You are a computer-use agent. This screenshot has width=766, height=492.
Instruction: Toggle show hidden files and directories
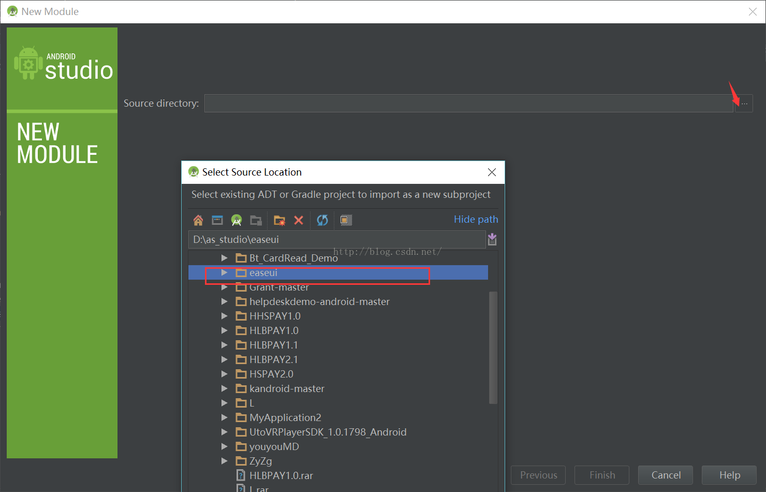346,220
